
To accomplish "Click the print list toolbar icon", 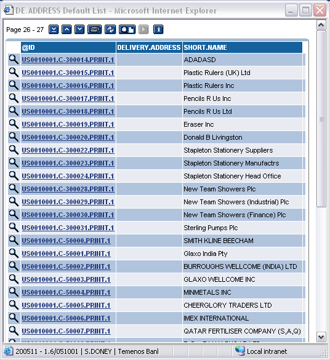I will tap(94, 30).
